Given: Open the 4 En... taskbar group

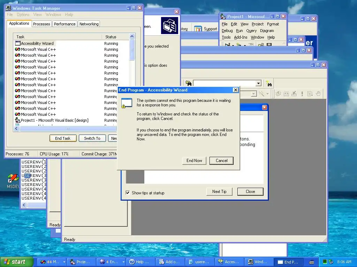Looking at the screenshot, I should (x=112, y=262).
